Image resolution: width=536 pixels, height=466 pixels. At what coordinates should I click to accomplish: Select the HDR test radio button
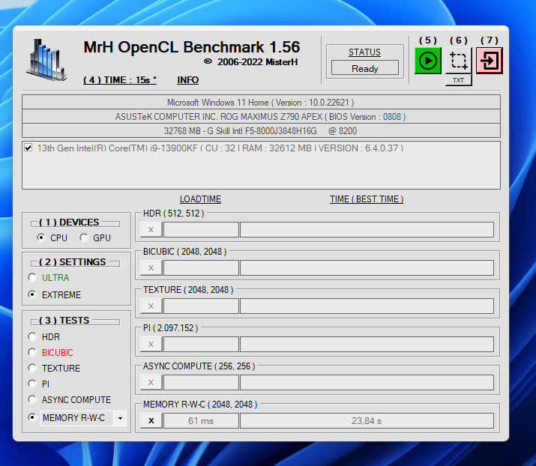(x=32, y=336)
